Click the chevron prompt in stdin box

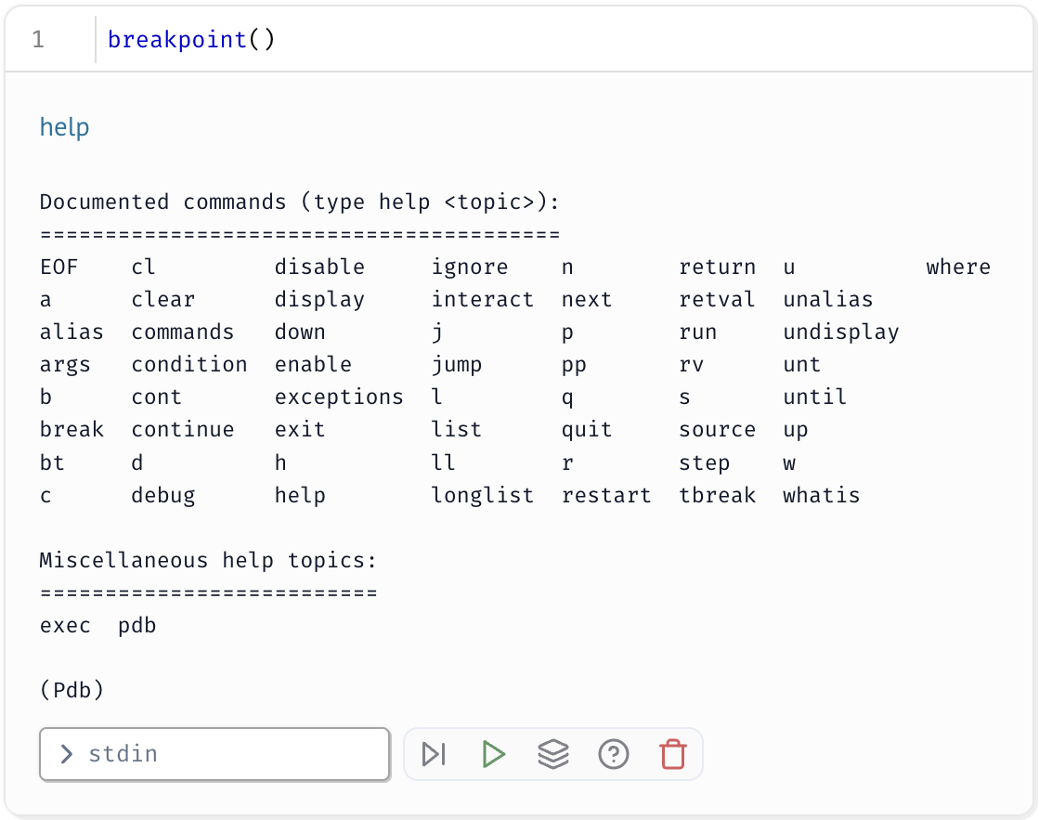[x=66, y=754]
